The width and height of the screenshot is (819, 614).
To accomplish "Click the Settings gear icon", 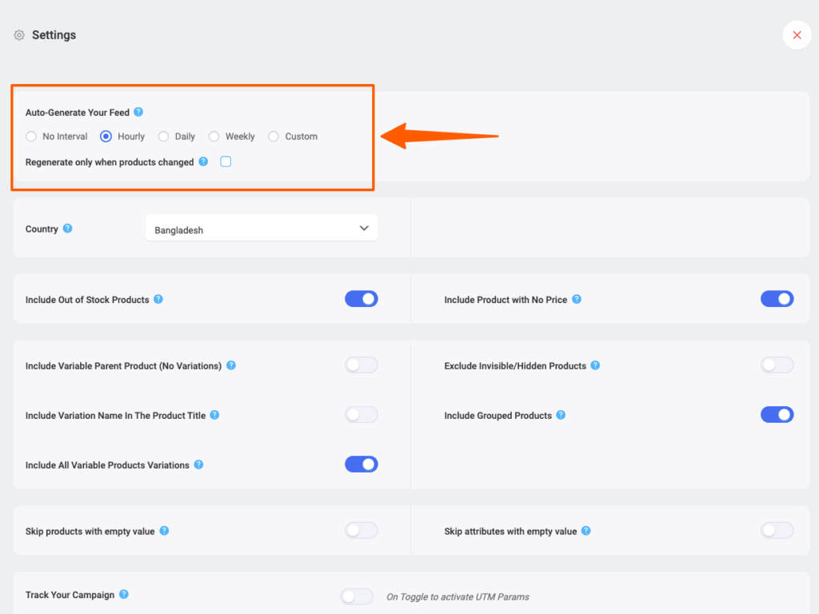I will click(19, 35).
